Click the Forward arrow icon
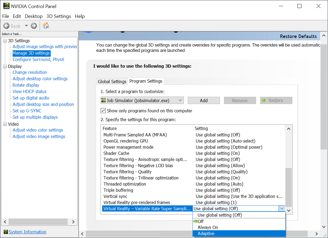 (x=34, y=26)
